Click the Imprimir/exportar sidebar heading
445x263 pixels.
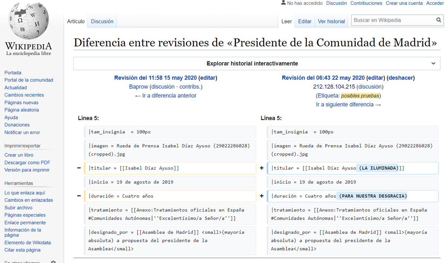[x=23, y=146]
